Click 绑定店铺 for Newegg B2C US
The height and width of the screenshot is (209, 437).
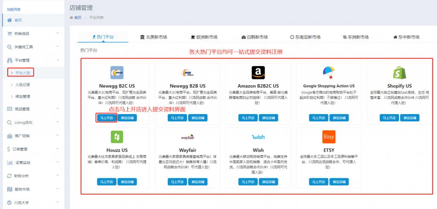(127, 118)
